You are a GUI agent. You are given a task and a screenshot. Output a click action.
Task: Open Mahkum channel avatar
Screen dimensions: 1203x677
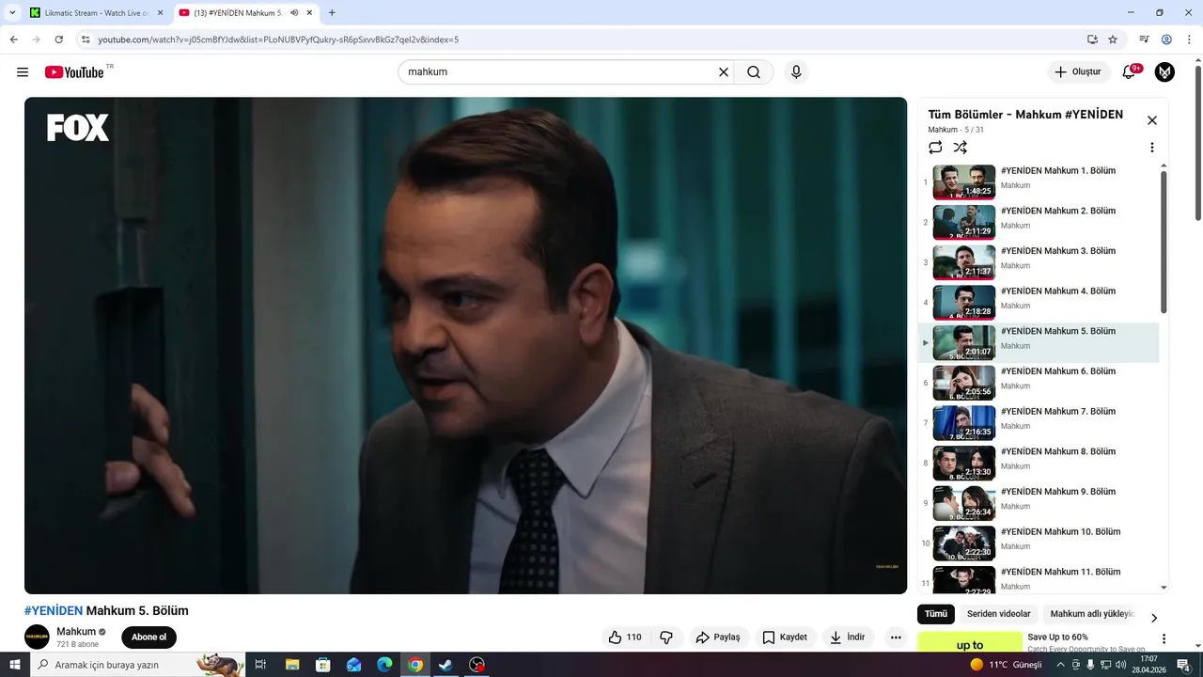[x=37, y=638]
